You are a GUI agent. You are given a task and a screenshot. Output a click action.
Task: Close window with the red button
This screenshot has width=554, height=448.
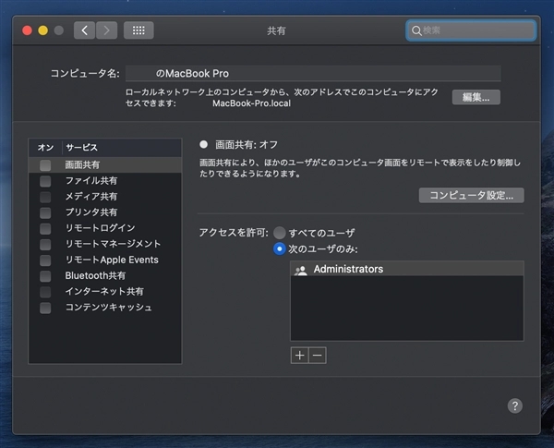27,30
